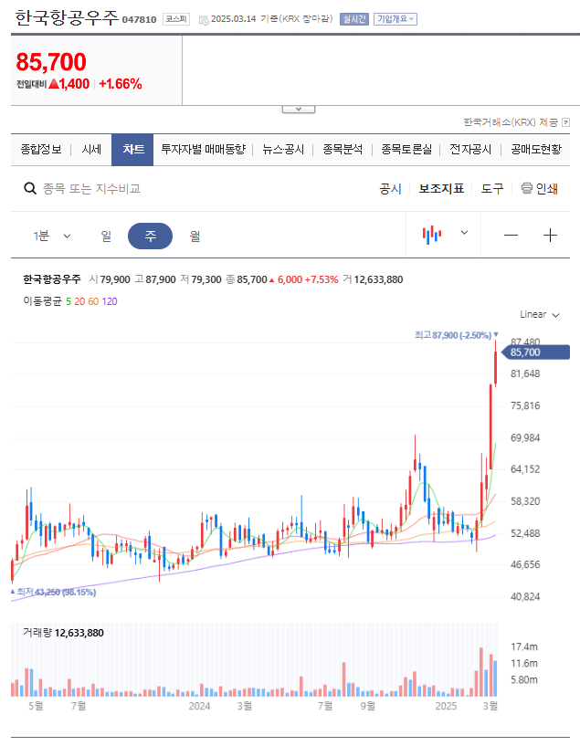The image size is (580, 746).
Task: Open the Linear scale dropdown
Action: pos(540,314)
